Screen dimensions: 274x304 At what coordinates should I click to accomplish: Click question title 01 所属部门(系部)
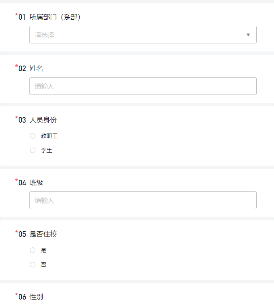click(49, 17)
